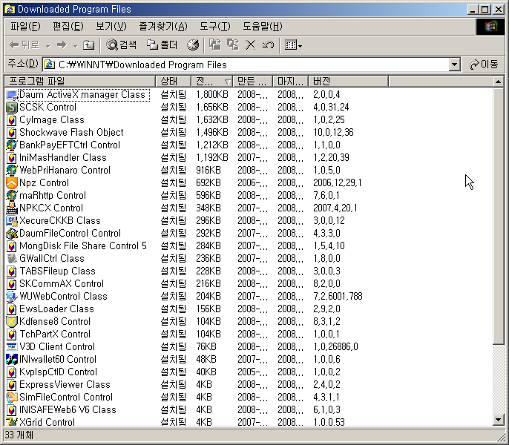Click the vertical scrollbar thumb
The image size is (509, 445).
[x=498, y=216]
